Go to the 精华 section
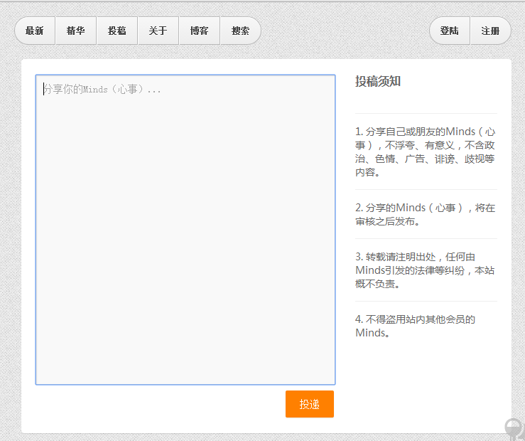Viewport: 525px width, 441px height. [x=76, y=31]
